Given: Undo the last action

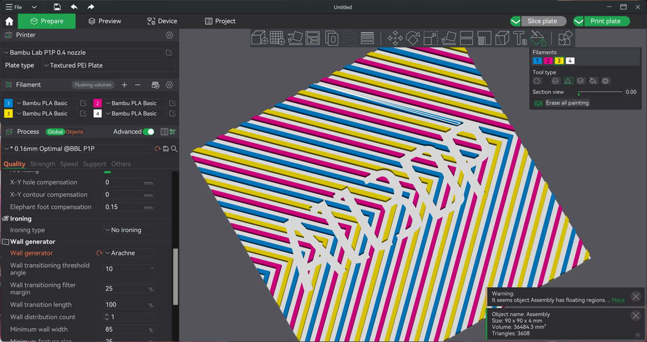Looking at the screenshot, I should pyautogui.click(x=74, y=7).
